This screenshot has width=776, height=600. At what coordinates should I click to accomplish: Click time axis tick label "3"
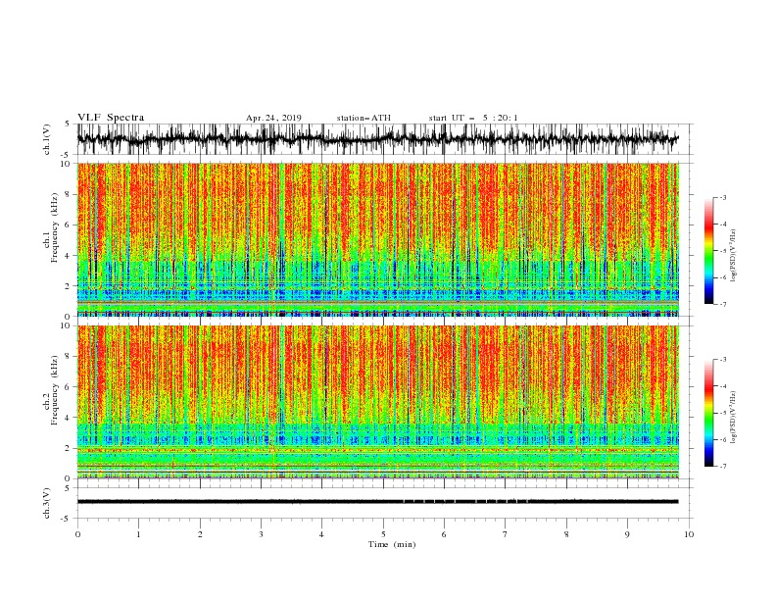tap(261, 534)
